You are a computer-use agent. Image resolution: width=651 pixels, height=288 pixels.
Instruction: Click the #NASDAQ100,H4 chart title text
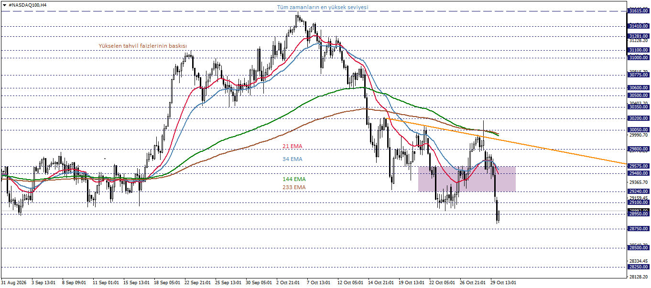click(27, 5)
